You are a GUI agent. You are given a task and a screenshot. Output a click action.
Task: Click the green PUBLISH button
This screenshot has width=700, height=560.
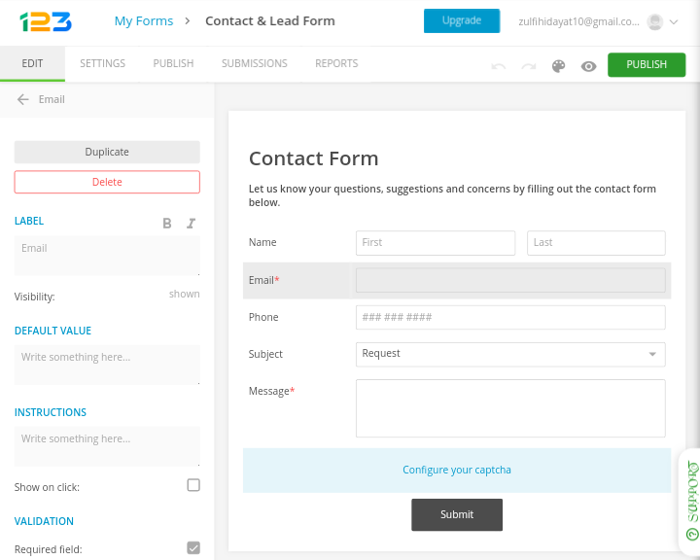(646, 65)
